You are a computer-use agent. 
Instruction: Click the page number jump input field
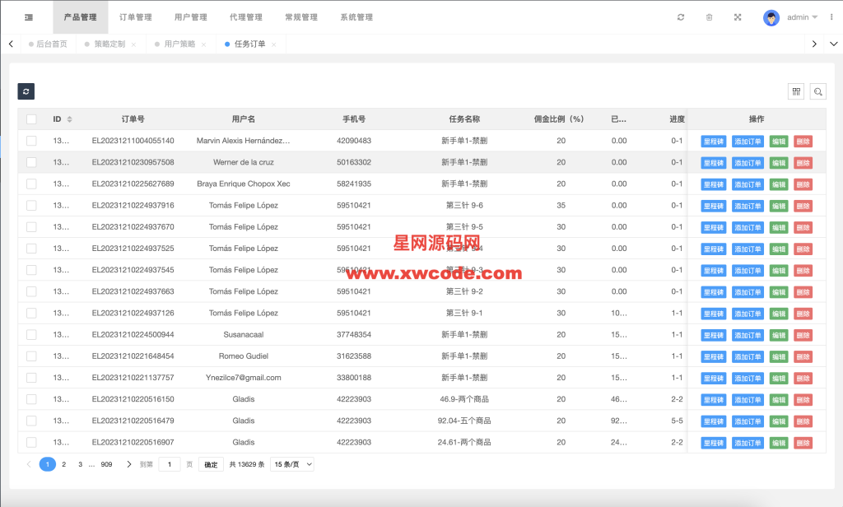tap(169, 464)
